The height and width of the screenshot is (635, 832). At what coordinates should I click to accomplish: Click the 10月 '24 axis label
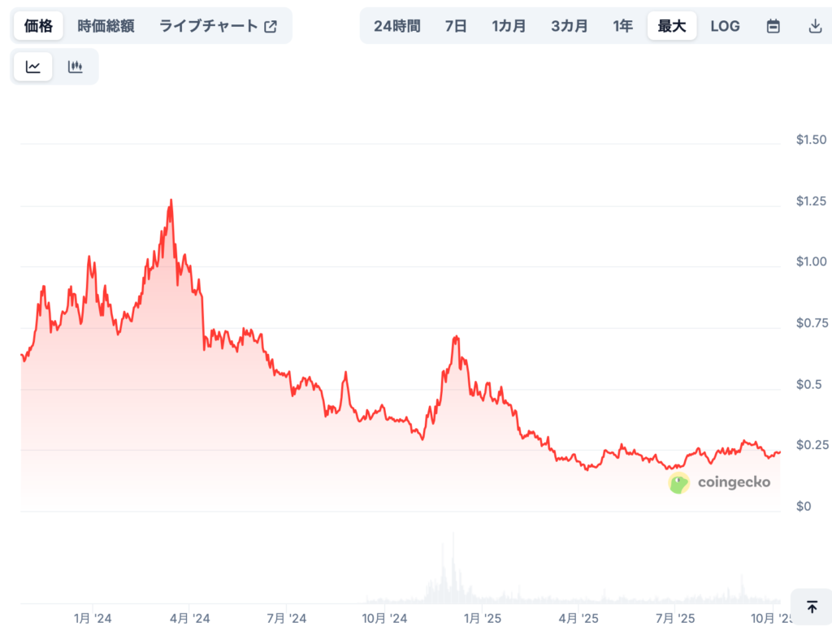point(384,619)
